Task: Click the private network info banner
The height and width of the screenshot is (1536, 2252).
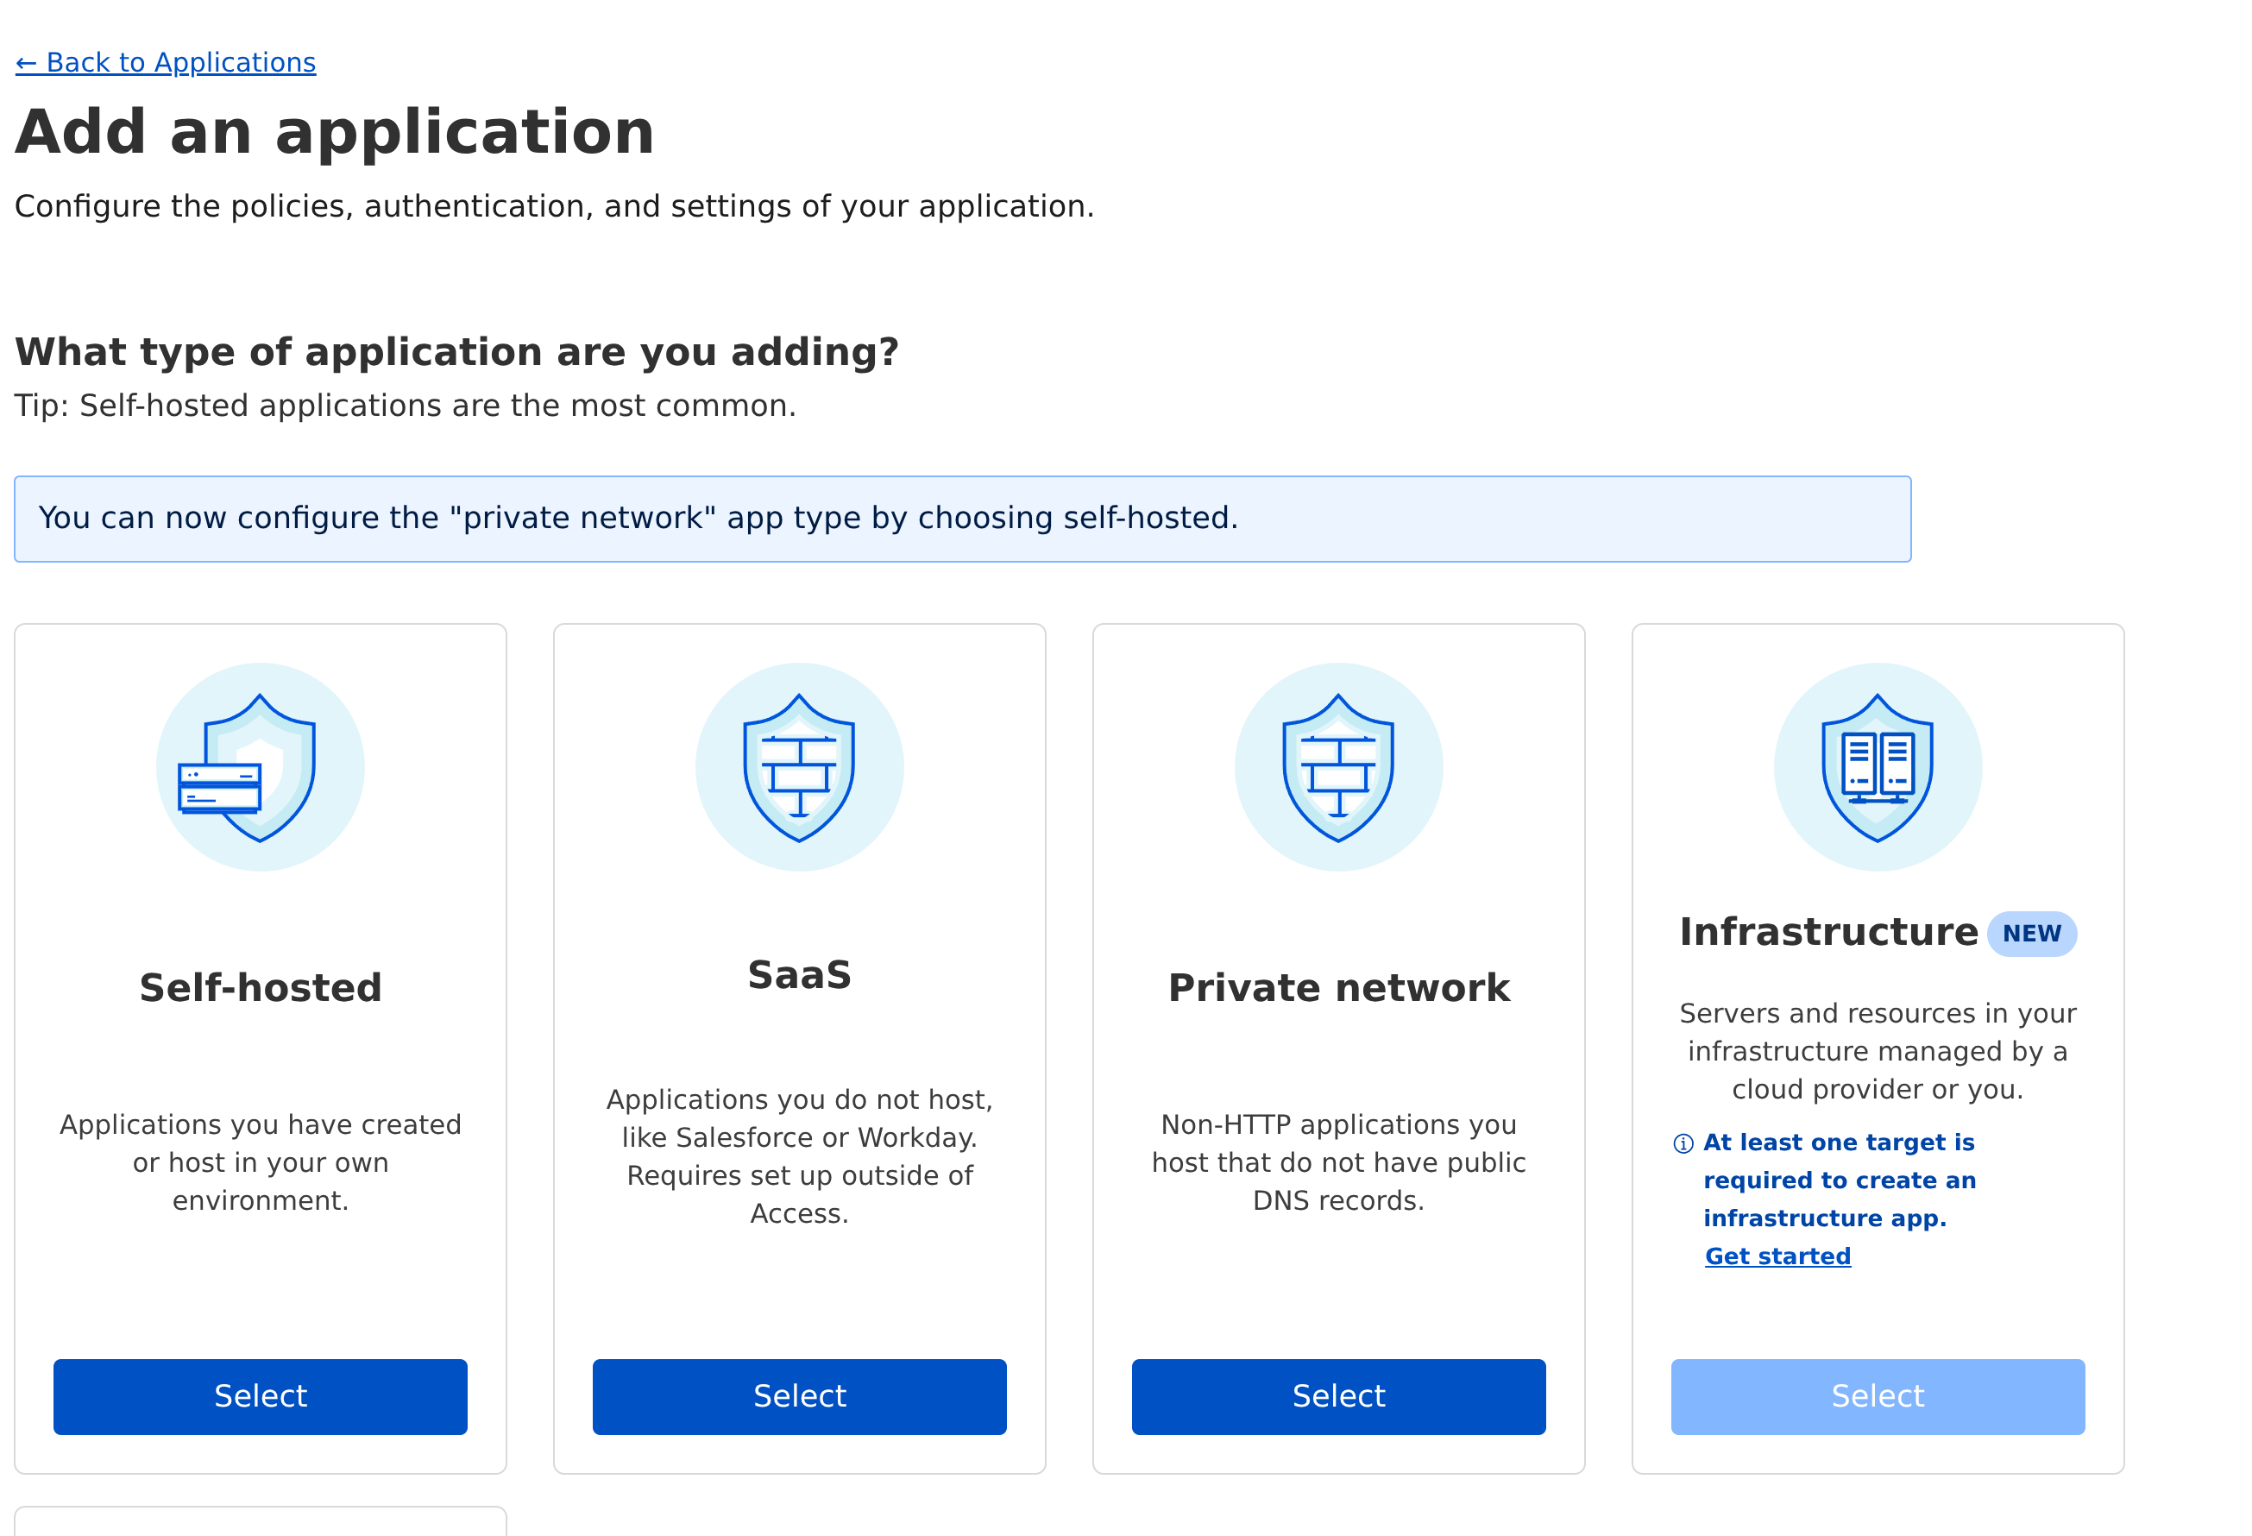Action: [961, 519]
